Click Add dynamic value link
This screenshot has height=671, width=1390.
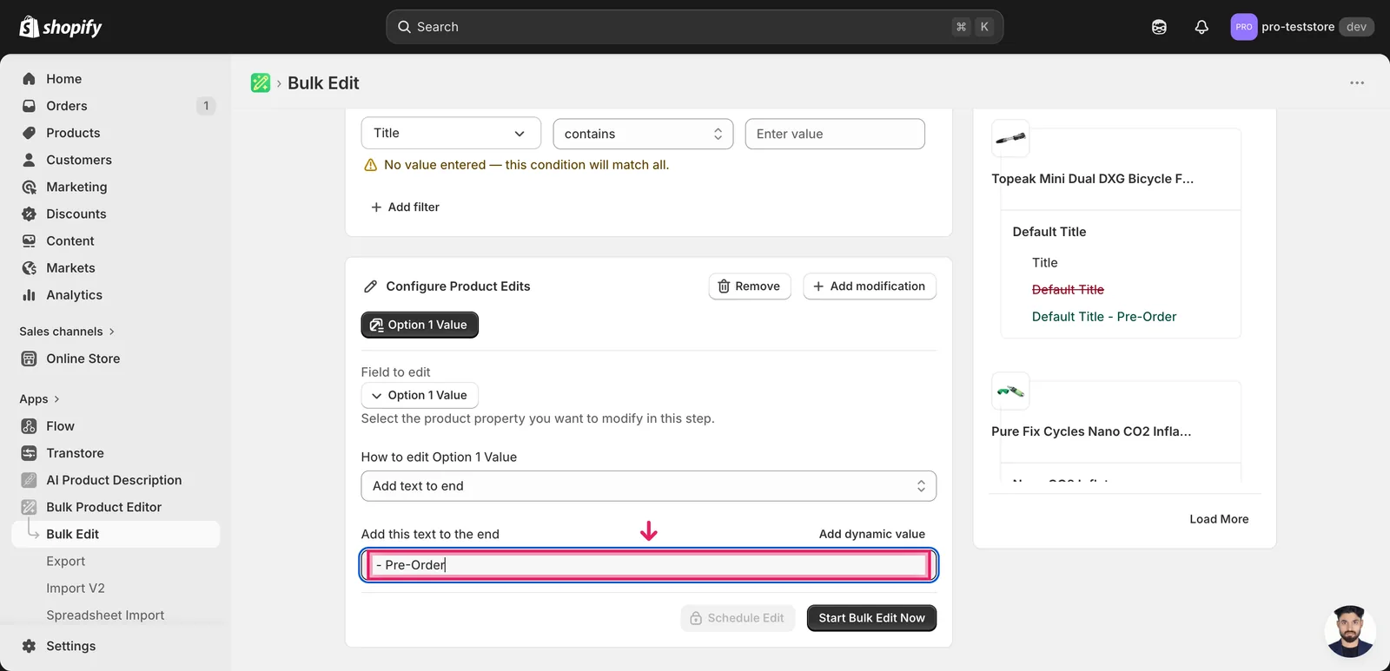pos(872,534)
